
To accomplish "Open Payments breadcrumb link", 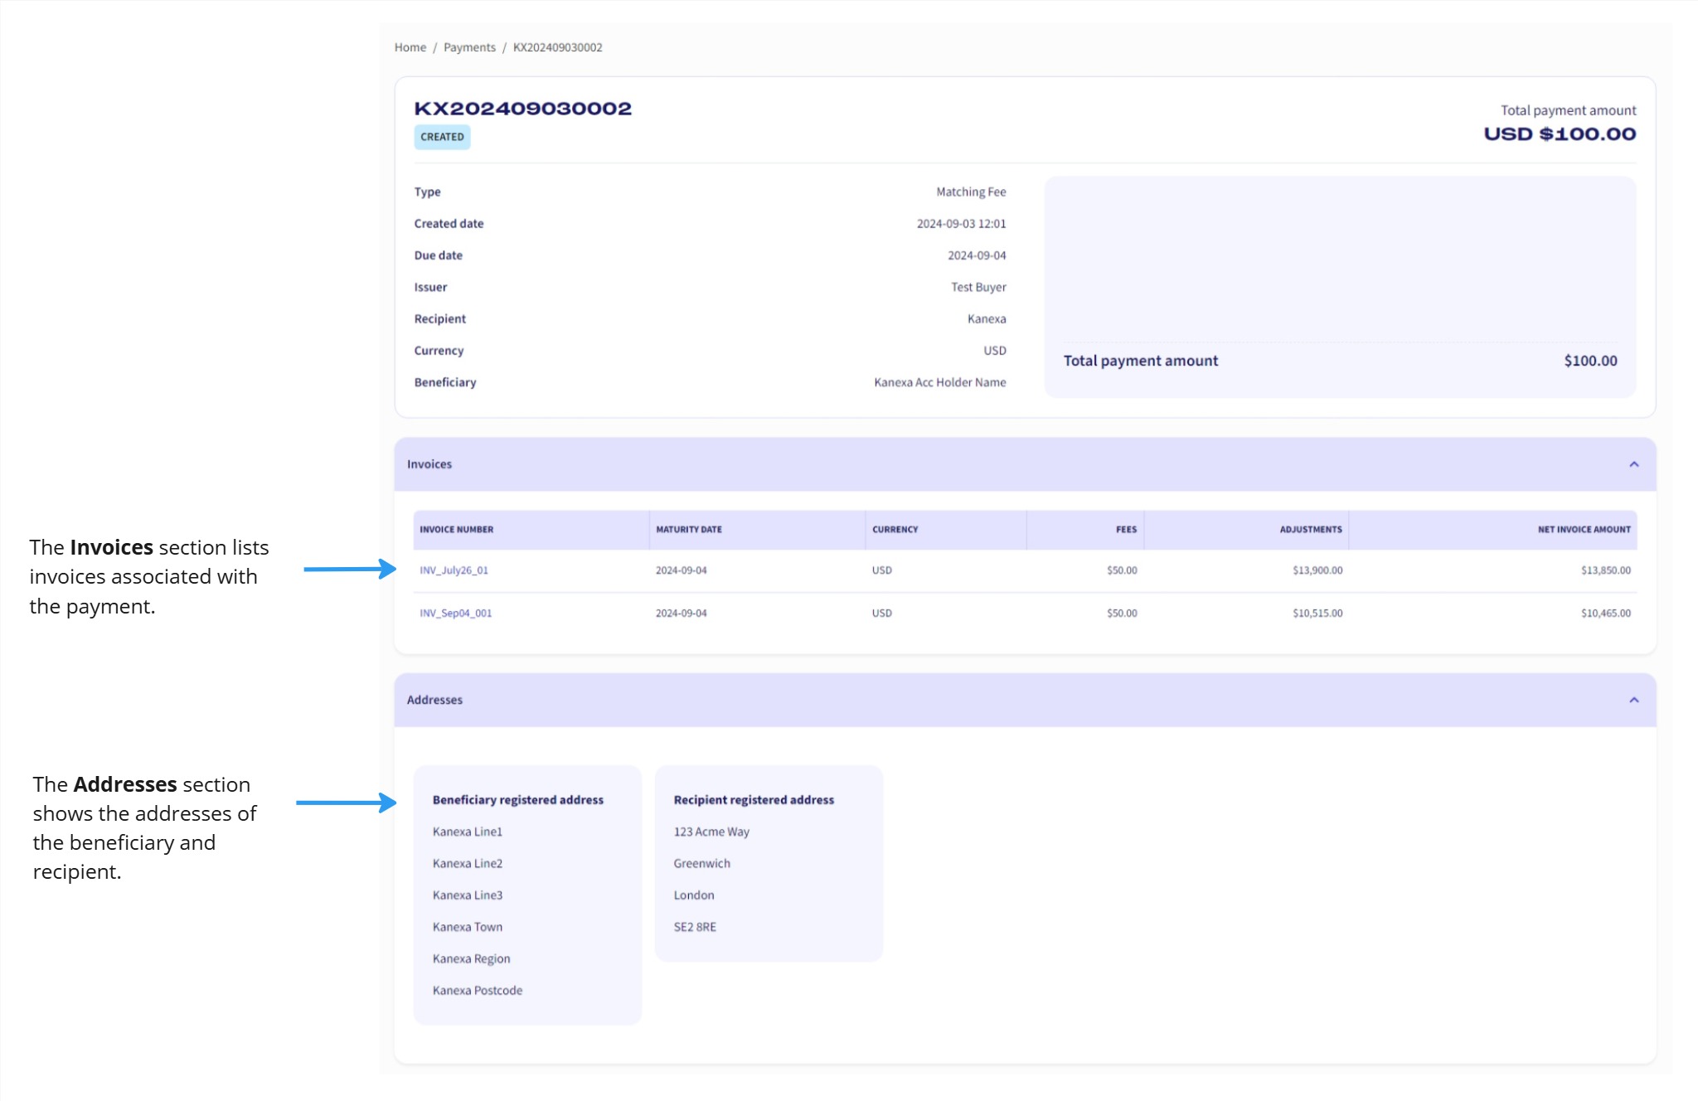I will click(469, 47).
